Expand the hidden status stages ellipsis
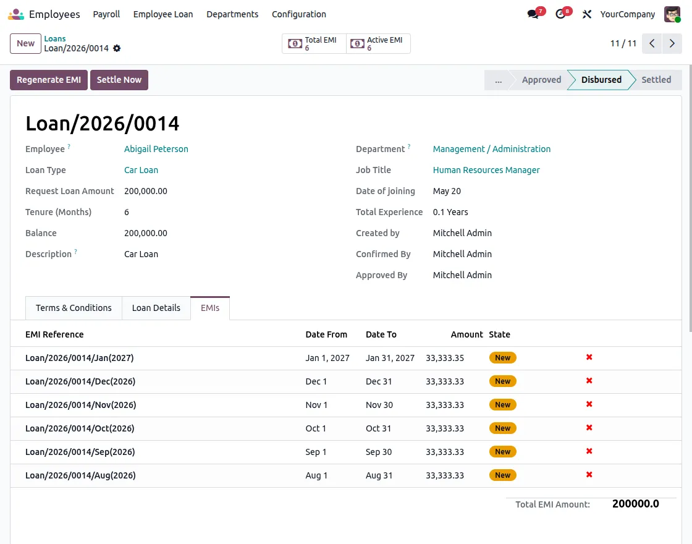This screenshot has width=692, height=544. pos(498,80)
